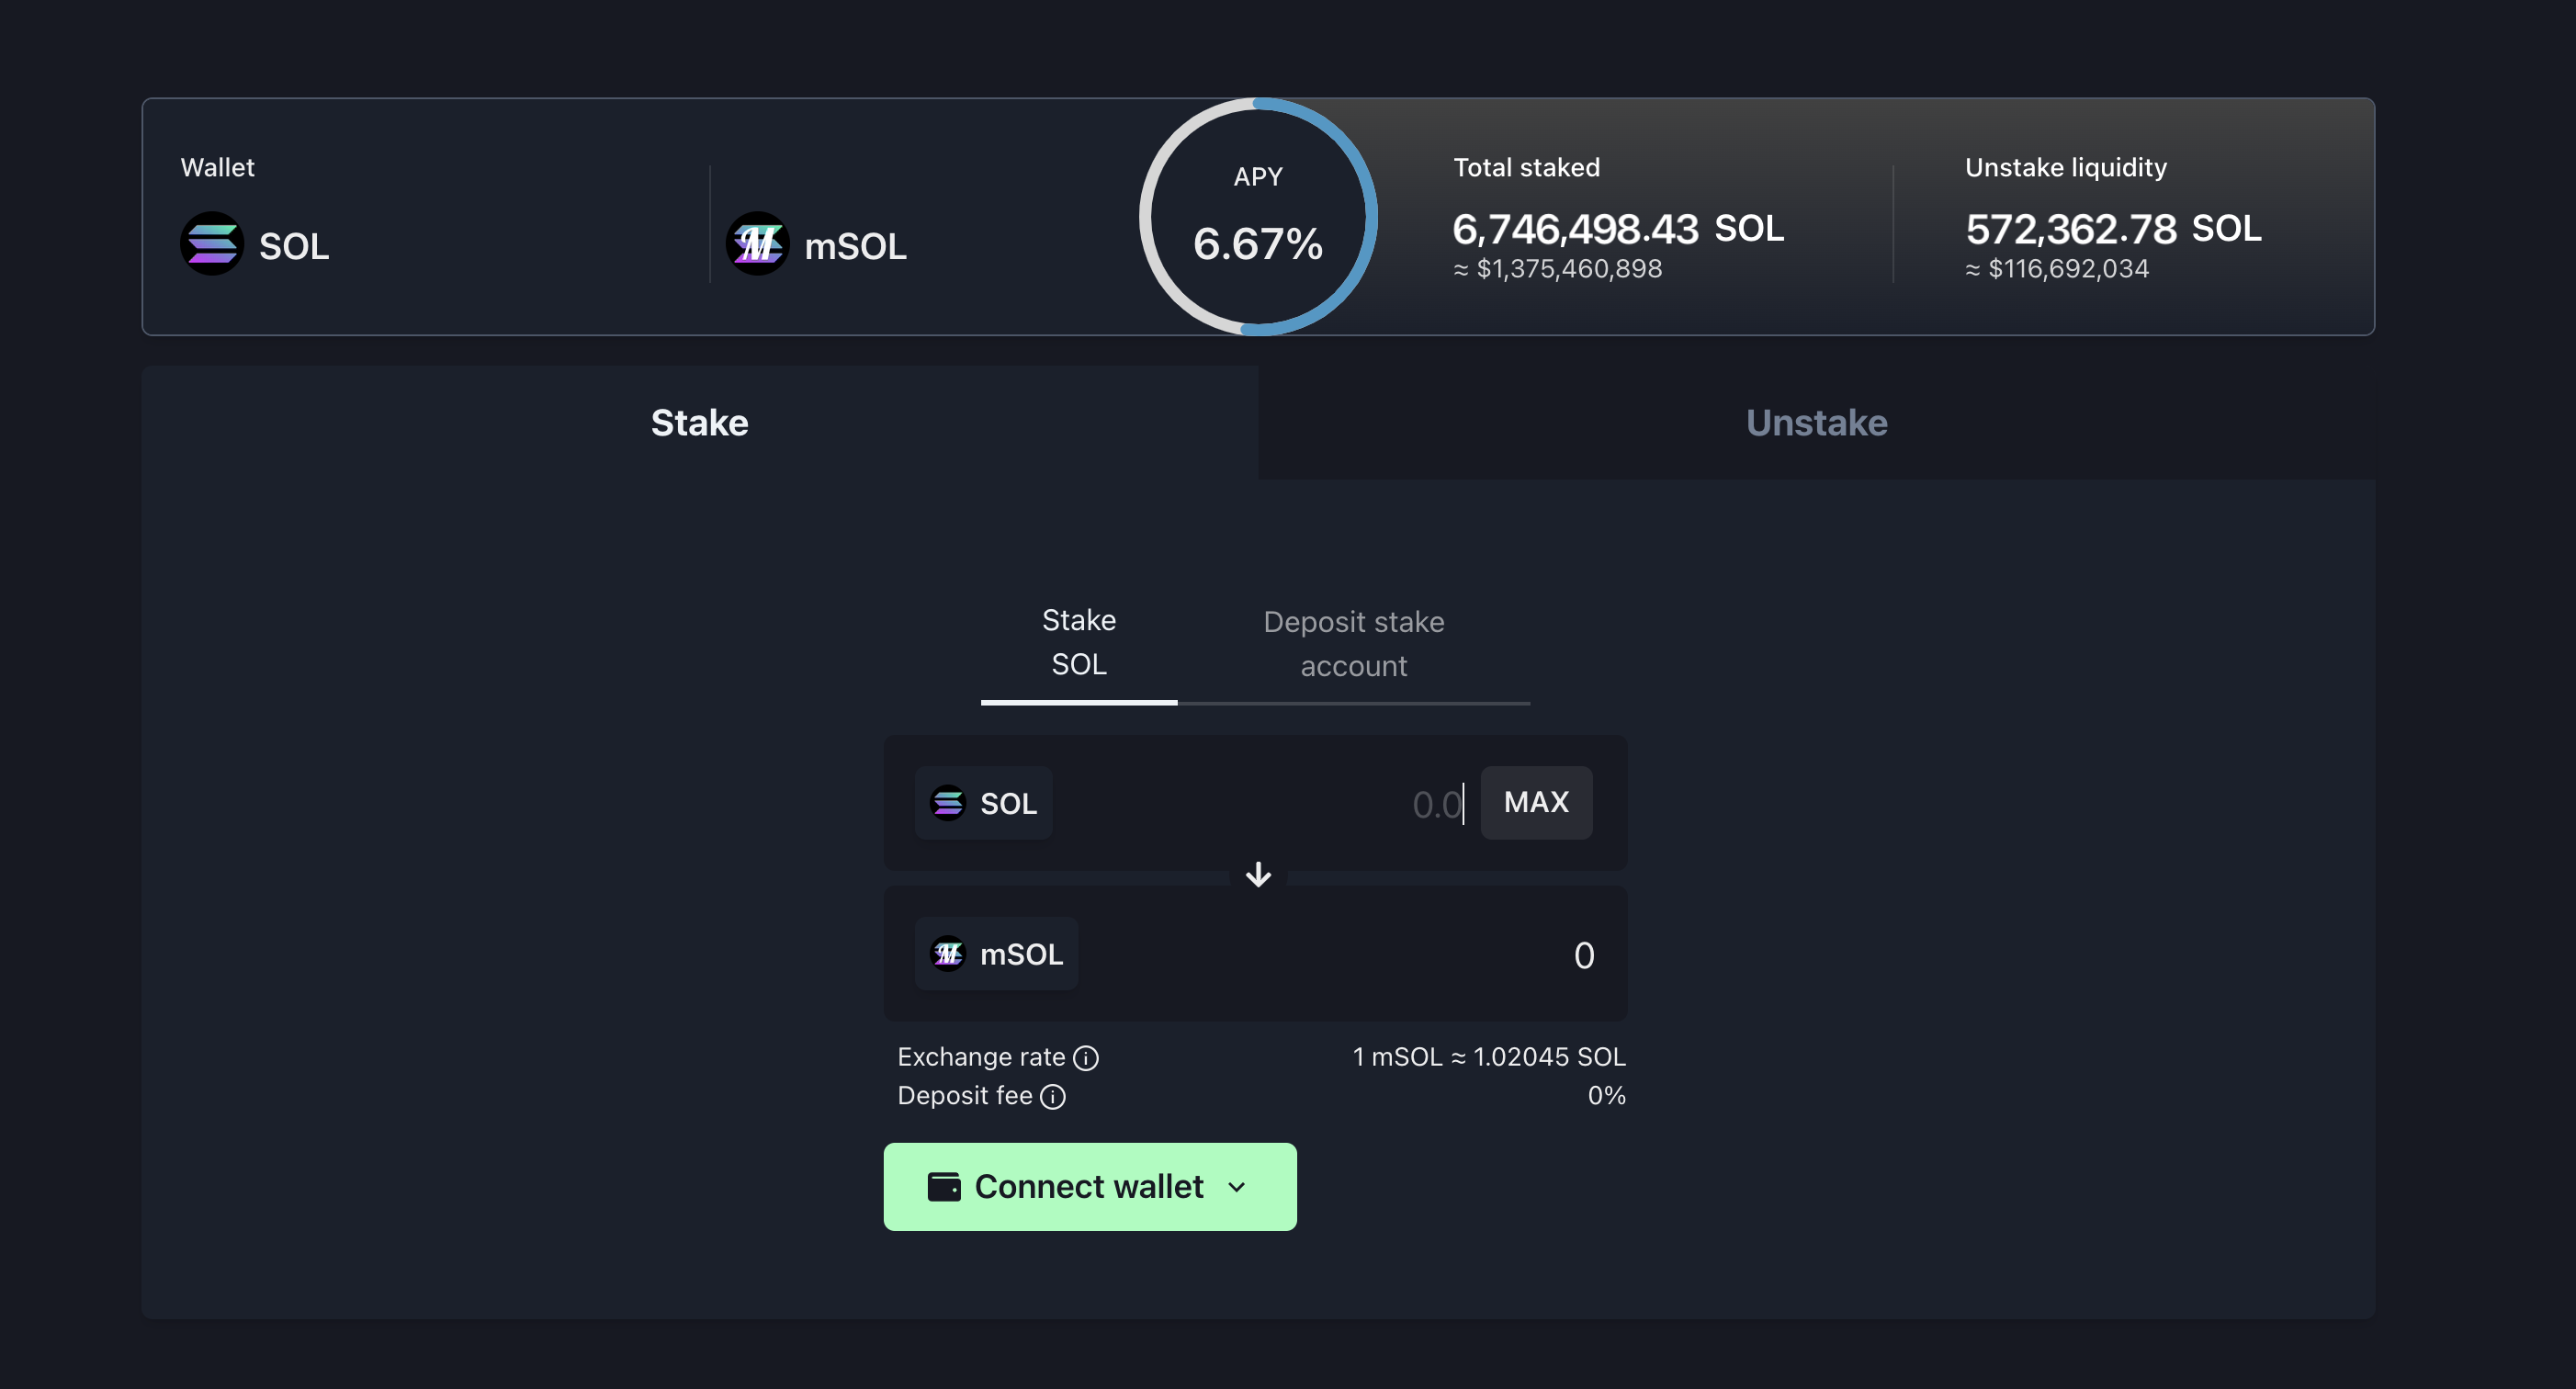Click the down arrow between token fields
Image resolution: width=2576 pixels, height=1389 pixels.
[x=1258, y=875]
